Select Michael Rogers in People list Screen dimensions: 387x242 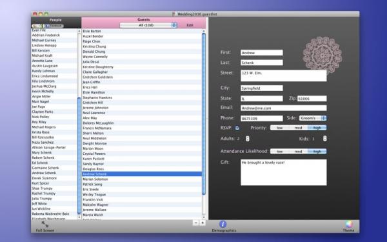[54, 127]
